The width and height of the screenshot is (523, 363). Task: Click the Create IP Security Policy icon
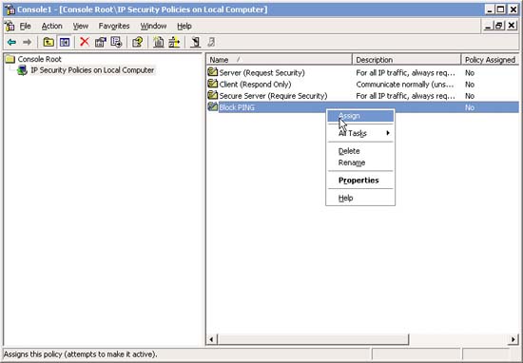[x=159, y=43]
